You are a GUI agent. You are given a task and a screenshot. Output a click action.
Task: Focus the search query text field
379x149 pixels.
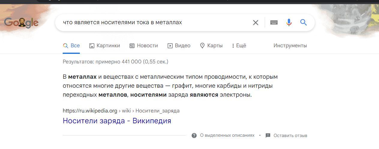[x=153, y=22]
